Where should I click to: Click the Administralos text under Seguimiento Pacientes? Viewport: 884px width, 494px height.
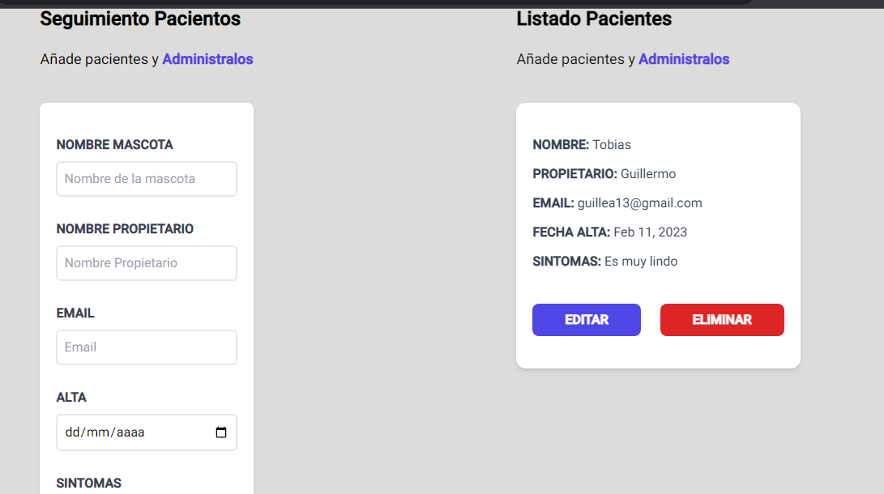207,59
